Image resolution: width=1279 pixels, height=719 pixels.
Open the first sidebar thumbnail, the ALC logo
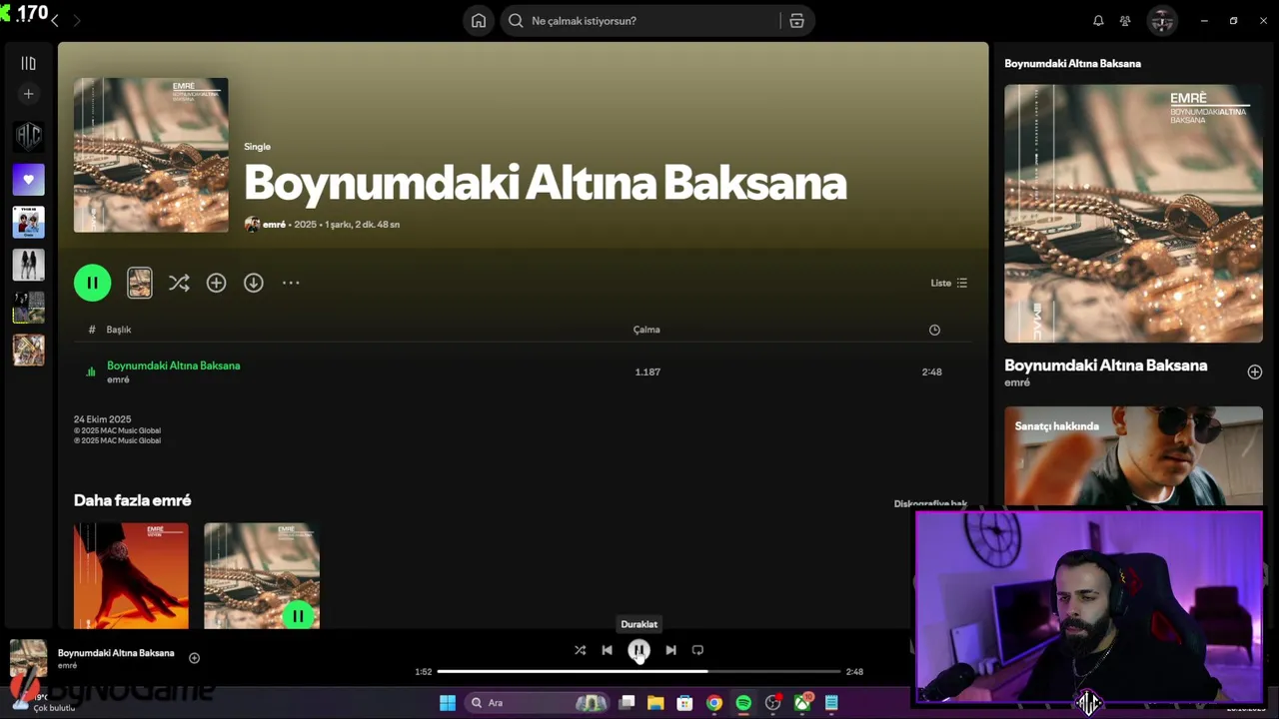point(28,137)
